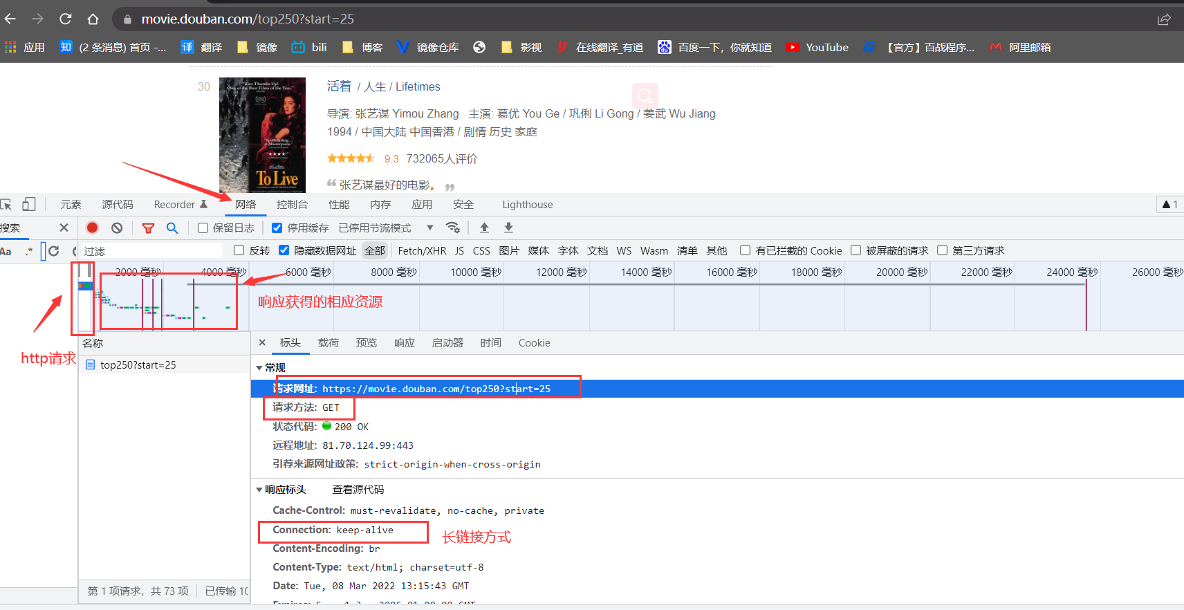Click the 活着 movie title link
The image size is (1184, 610).
[x=339, y=86]
